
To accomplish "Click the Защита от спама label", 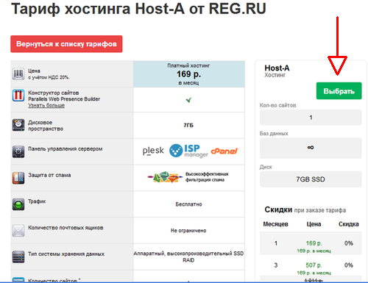I will pos(49,175).
